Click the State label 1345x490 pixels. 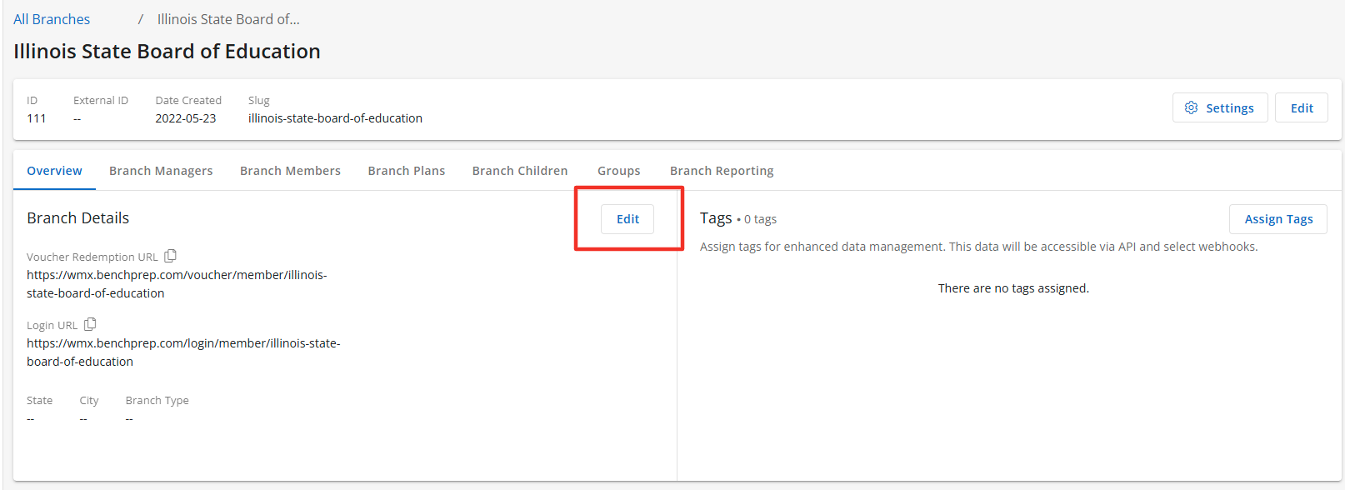tap(39, 401)
